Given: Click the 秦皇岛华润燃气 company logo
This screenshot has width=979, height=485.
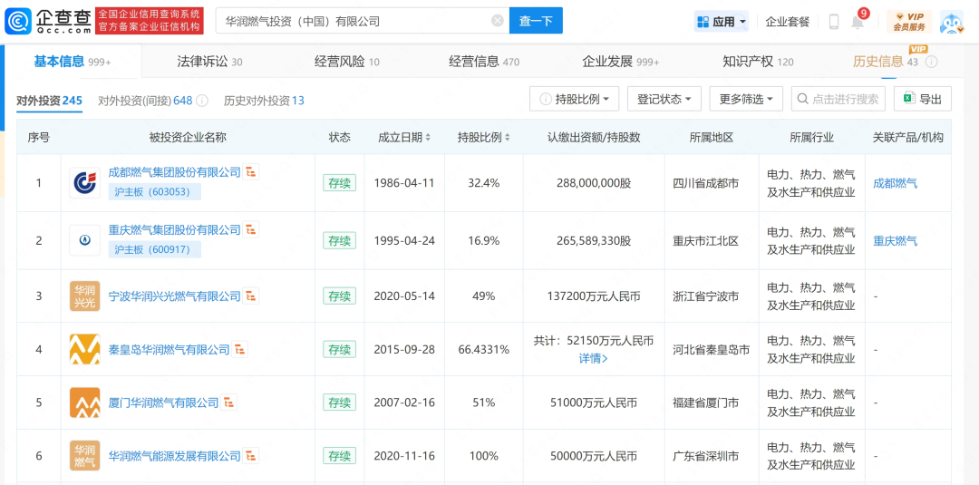Looking at the screenshot, I should [x=85, y=350].
